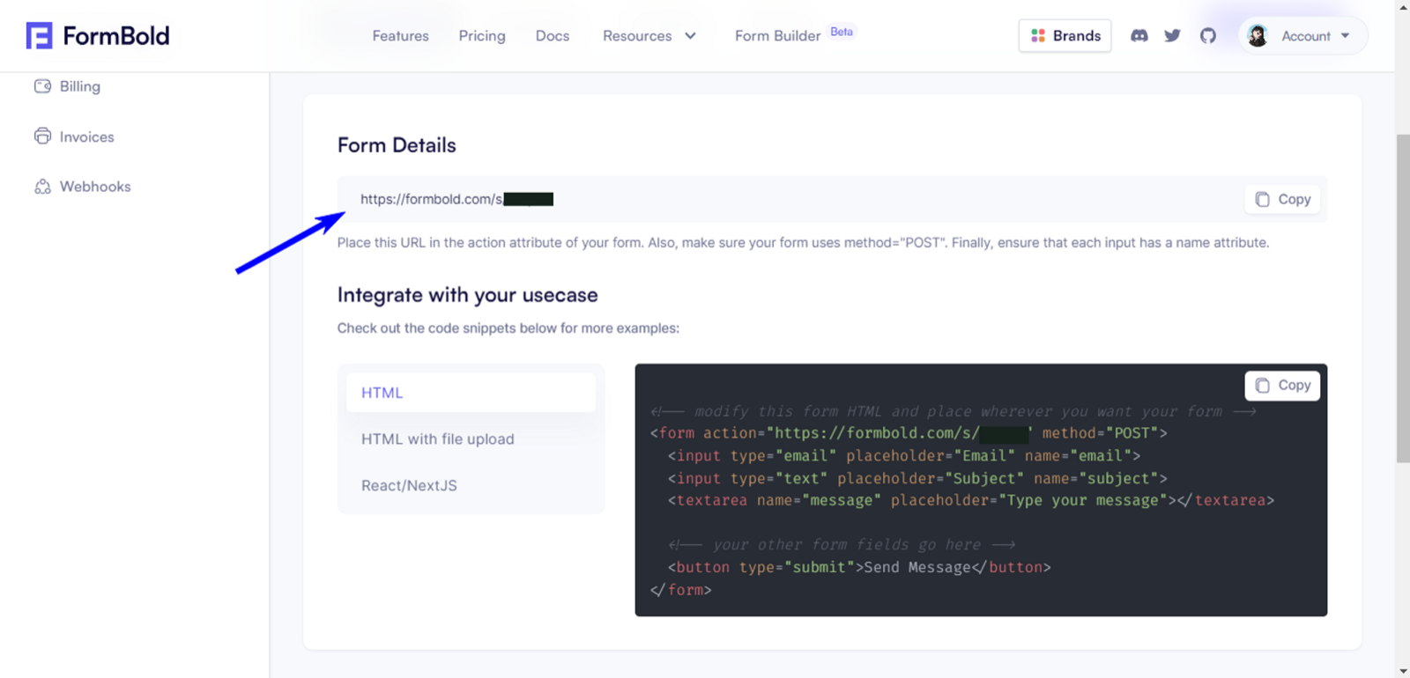Image resolution: width=1410 pixels, height=678 pixels.
Task: Click the page vertical scrollbar
Action: pos(1403,299)
